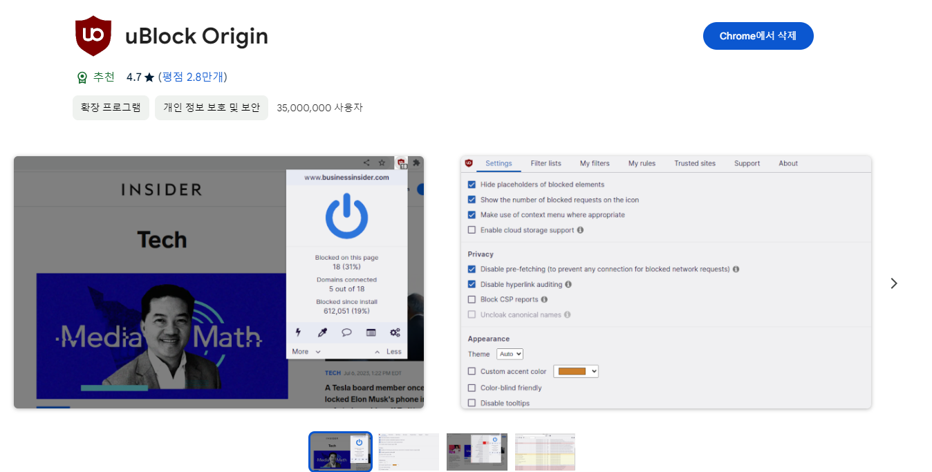Select the third screenshot thumbnail

pos(477,452)
